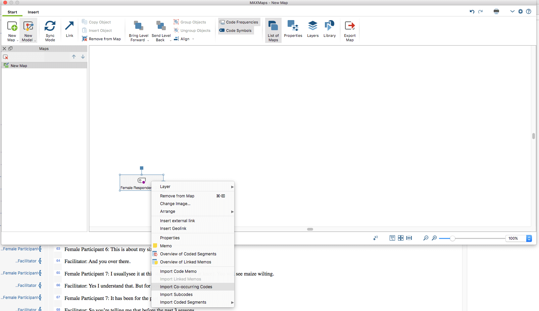Open the Arrange submenu
Screen dimensions: 539x311
pos(193,211)
